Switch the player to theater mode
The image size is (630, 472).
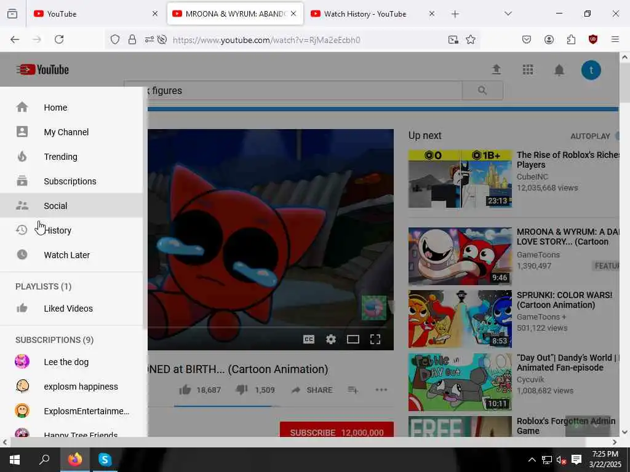tap(353, 339)
